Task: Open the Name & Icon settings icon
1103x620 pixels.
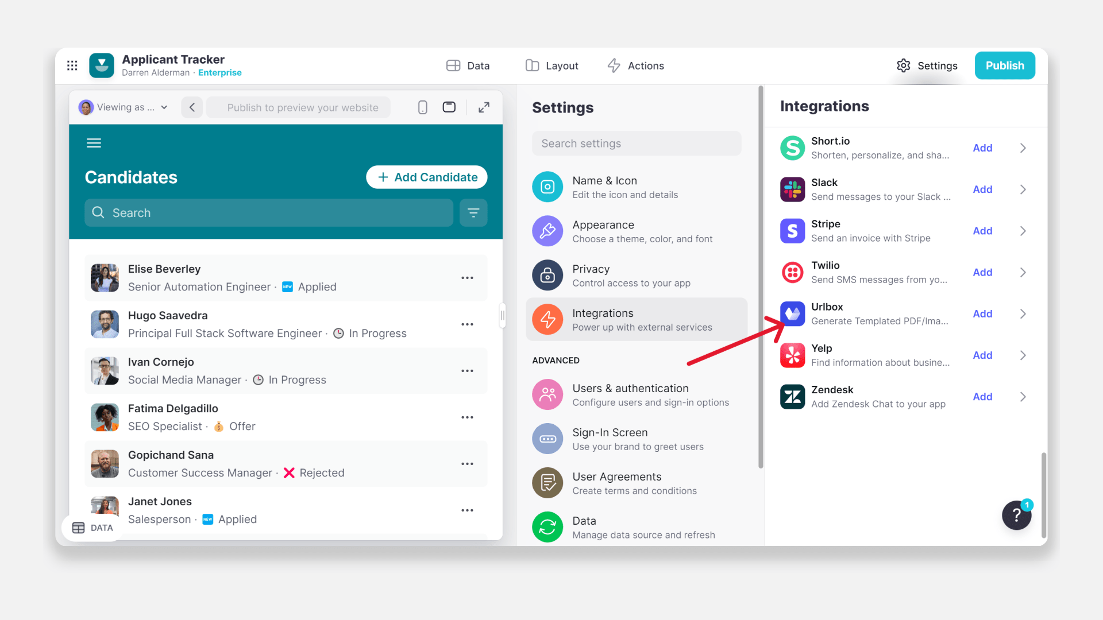Action: pyautogui.click(x=547, y=187)
